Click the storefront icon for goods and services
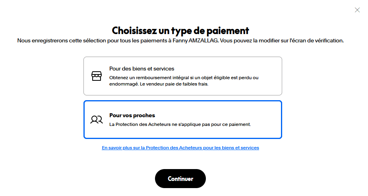 97,76
